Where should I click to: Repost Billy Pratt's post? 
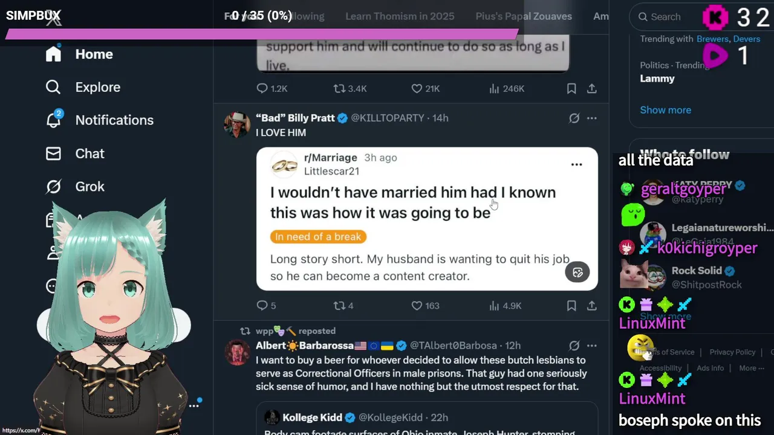click(x=339, y=306)
